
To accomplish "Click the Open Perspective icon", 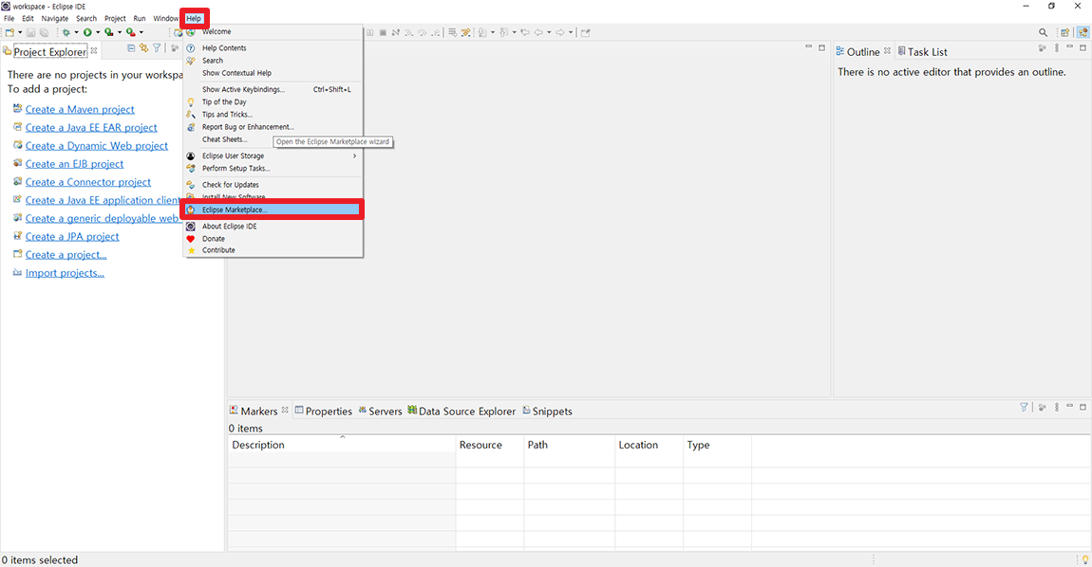I will 1064,32.
